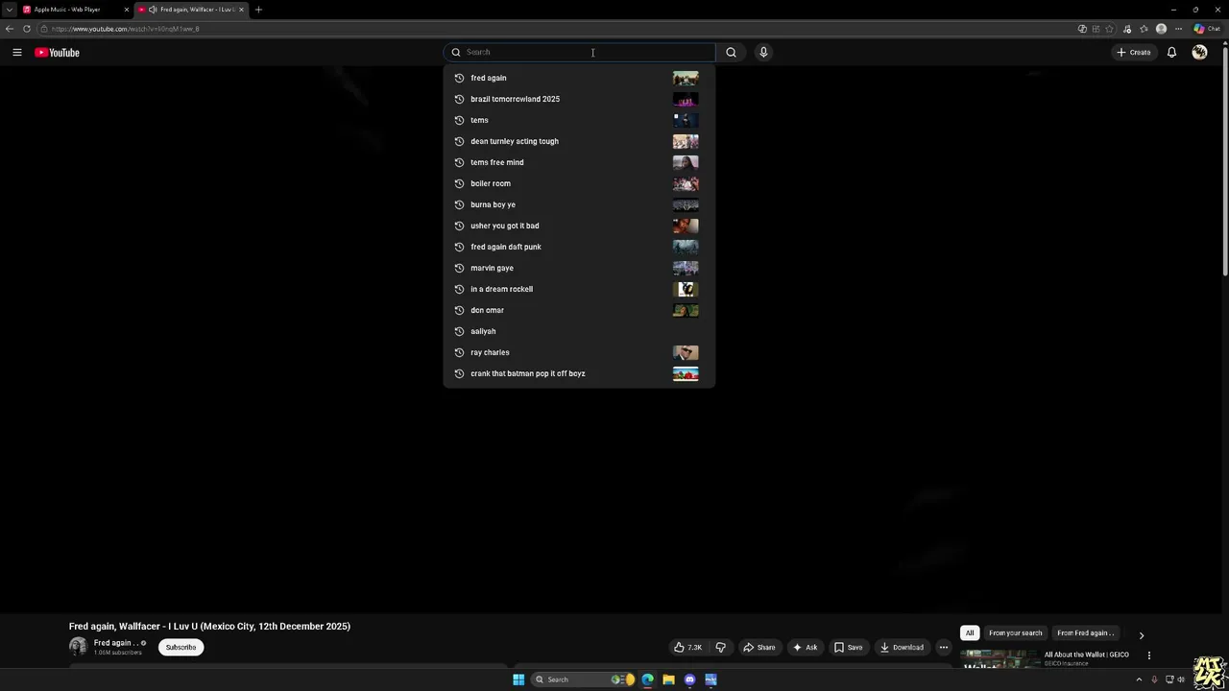The height and width of the screenshot is (691, 1229).
Task: Choose suggestion 'fred again daft punk'
Action: pyautogui.click(x=579, y=247)
